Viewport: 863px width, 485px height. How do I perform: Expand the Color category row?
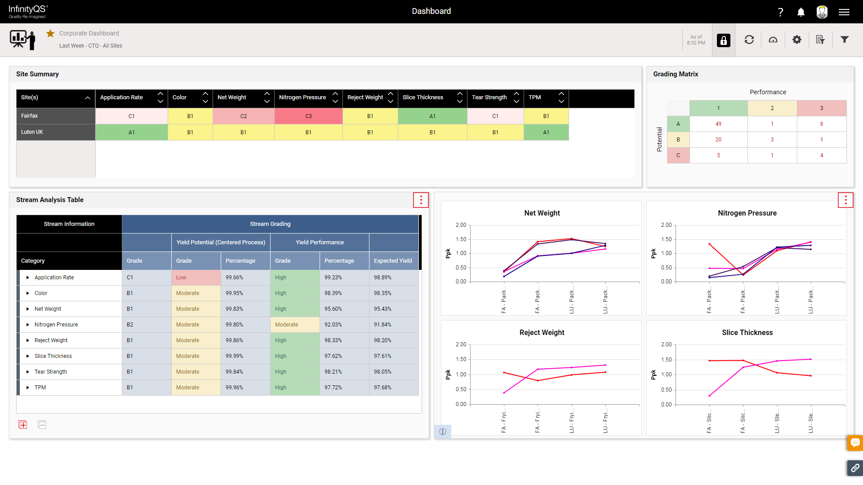click(28, 293)
